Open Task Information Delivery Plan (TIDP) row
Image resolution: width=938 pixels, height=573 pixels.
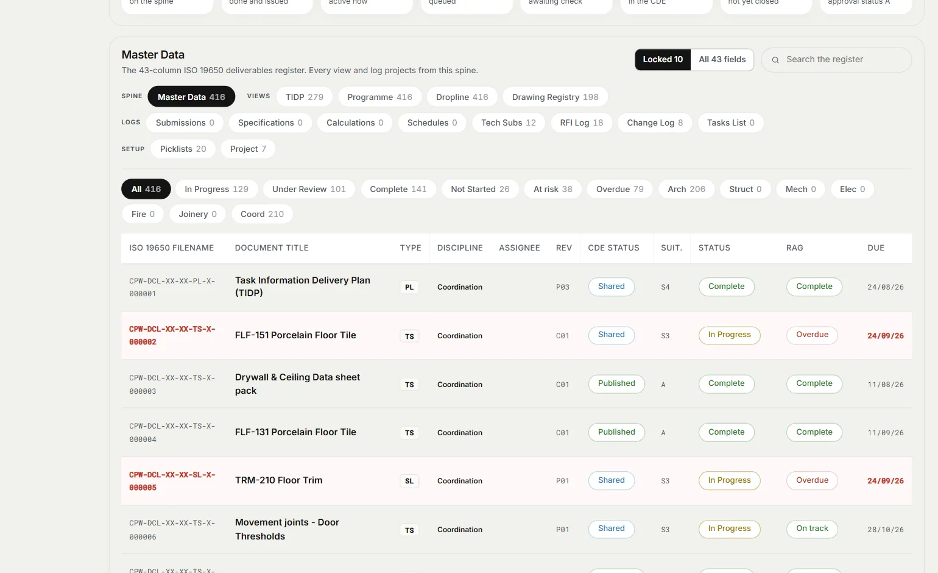(517, 287)
